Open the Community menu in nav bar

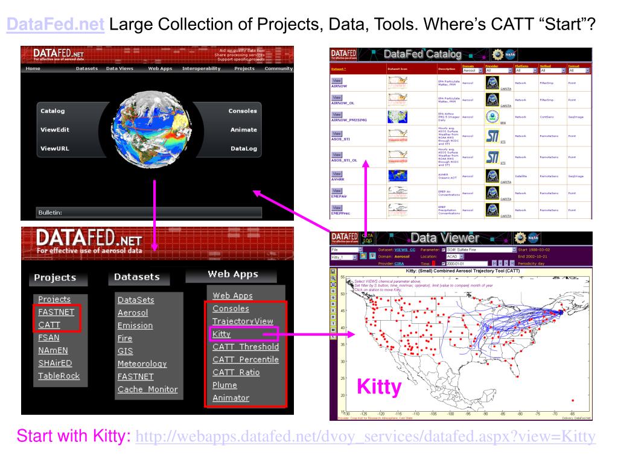[x=279, y=69]
